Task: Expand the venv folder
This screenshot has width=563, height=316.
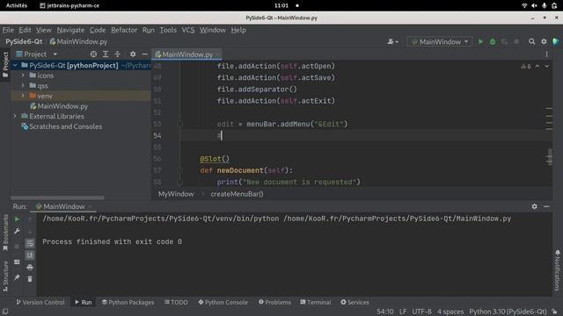Action: click(x=23, y=96)
